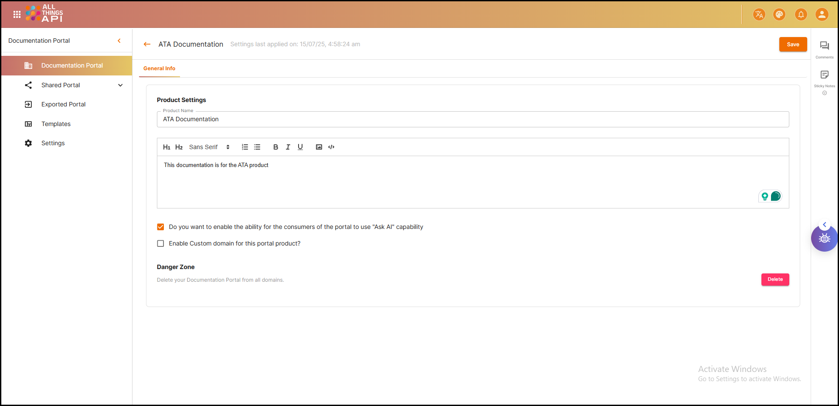The height and width of the screenshot is (406, 839).
Task: Toggle bold formatting in editor
Action: click(x=275, y=147)
